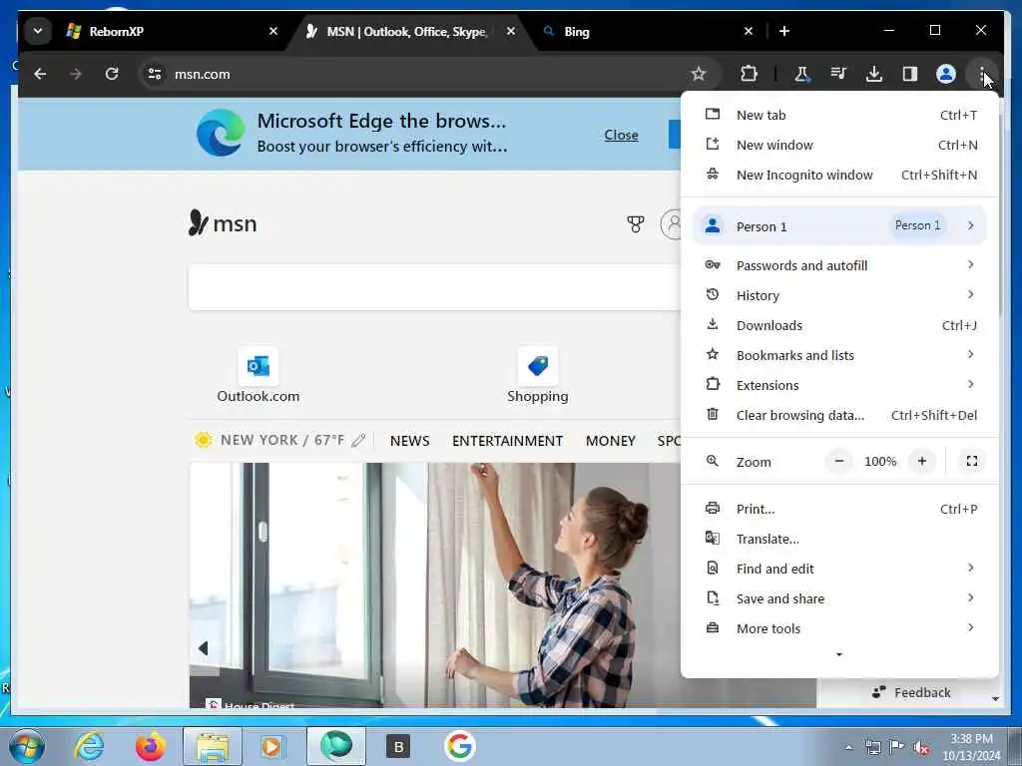This screenshot has width=1022, height=766.
Task: Open the MSN rewards trophy icon
Action: point(636,224)
